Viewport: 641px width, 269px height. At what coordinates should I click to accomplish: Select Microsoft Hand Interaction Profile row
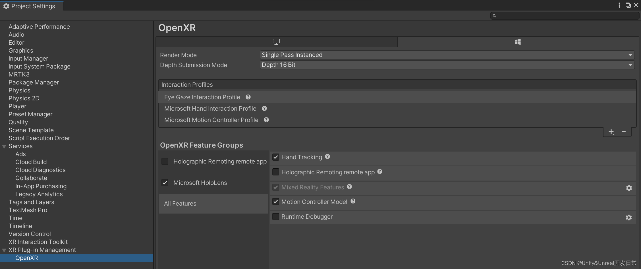click(397, 108)
